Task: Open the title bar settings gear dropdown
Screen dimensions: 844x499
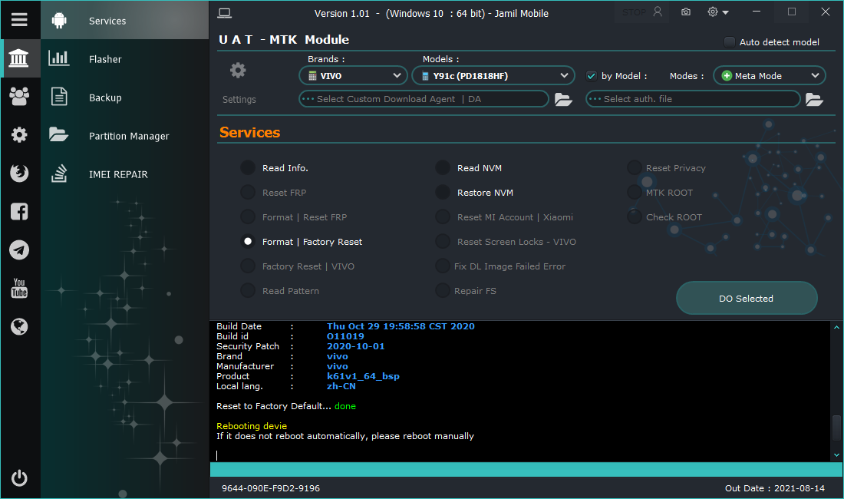Action: 717,12
